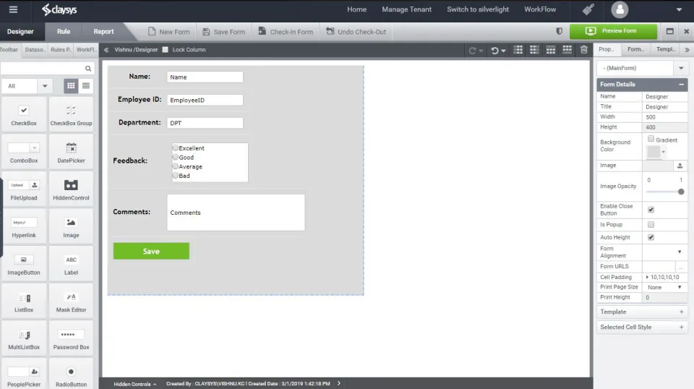
Task: Switch toolbox to grid view
Action: click(x=71, y=86)
